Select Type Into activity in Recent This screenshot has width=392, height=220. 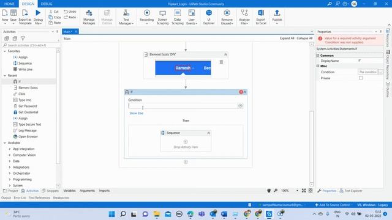24,100
